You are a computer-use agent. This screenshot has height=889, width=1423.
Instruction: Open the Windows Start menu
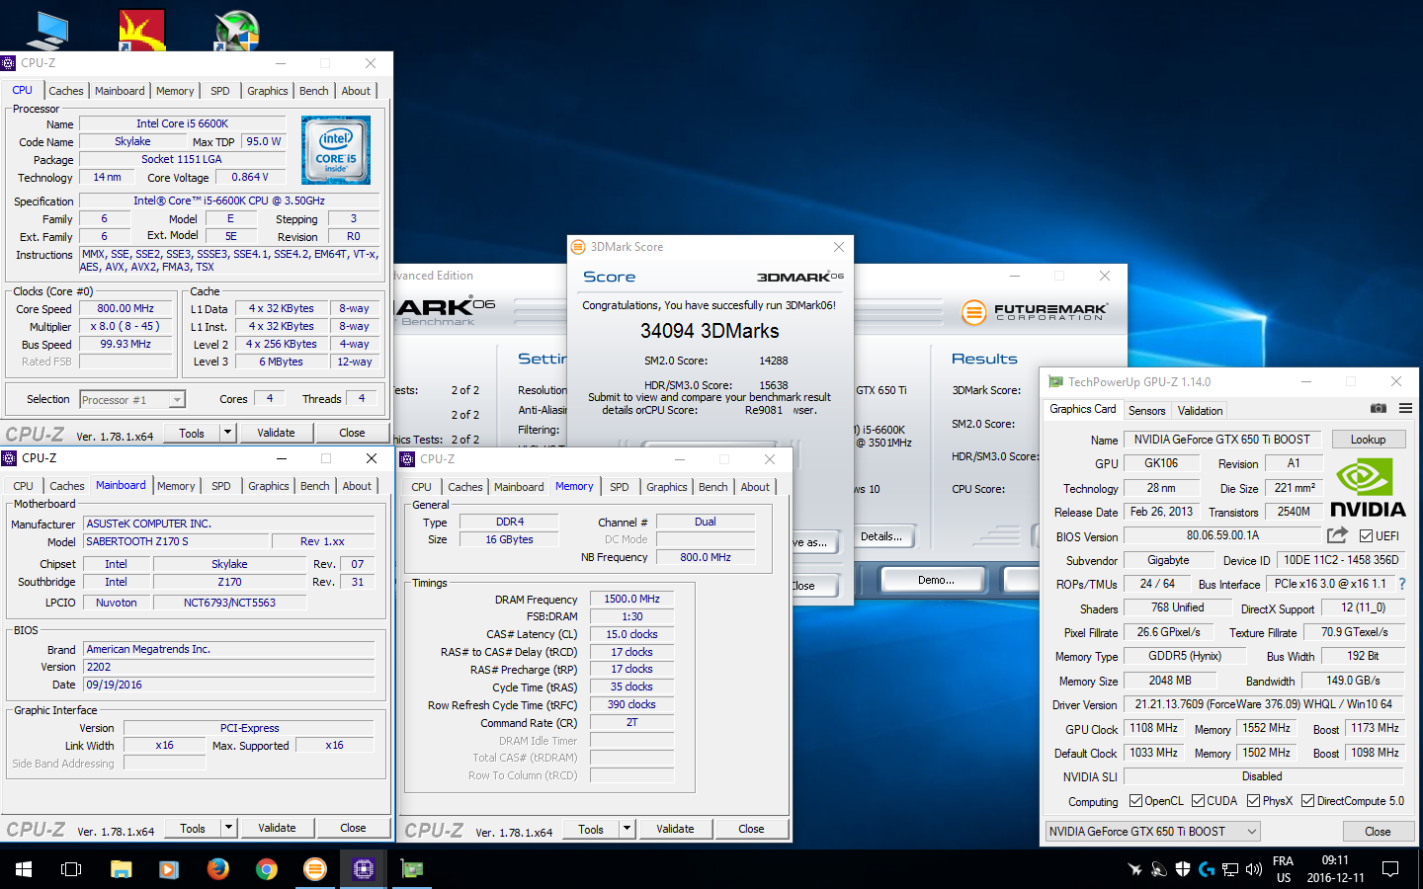click(24, 869)
